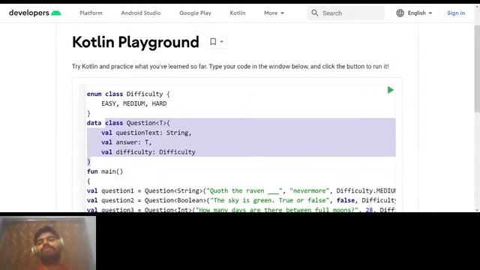480x270 pixels.
Task: Click the page vertical scrollbar
Action: 477,69
